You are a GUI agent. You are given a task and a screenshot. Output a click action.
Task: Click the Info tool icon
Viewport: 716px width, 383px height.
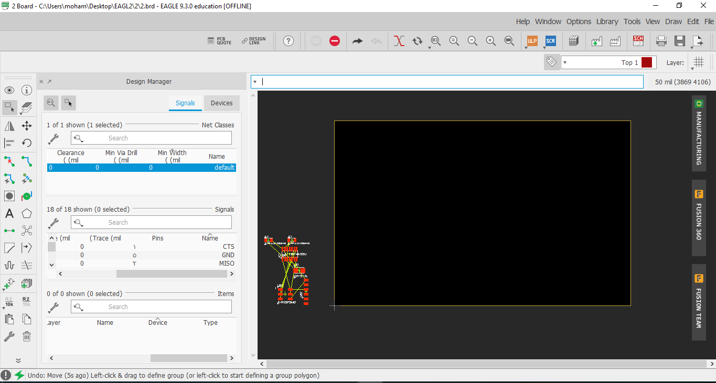pos(27,90)
